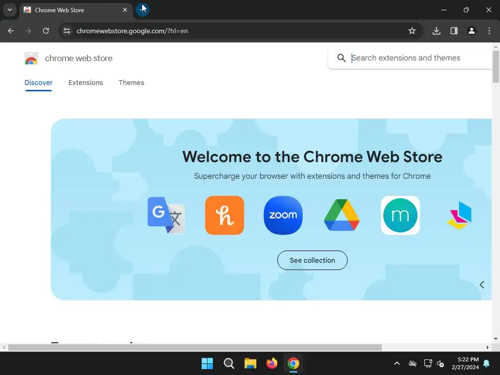
Task: Open the Google Translate extension icon
Action: (x=166, y=215)
